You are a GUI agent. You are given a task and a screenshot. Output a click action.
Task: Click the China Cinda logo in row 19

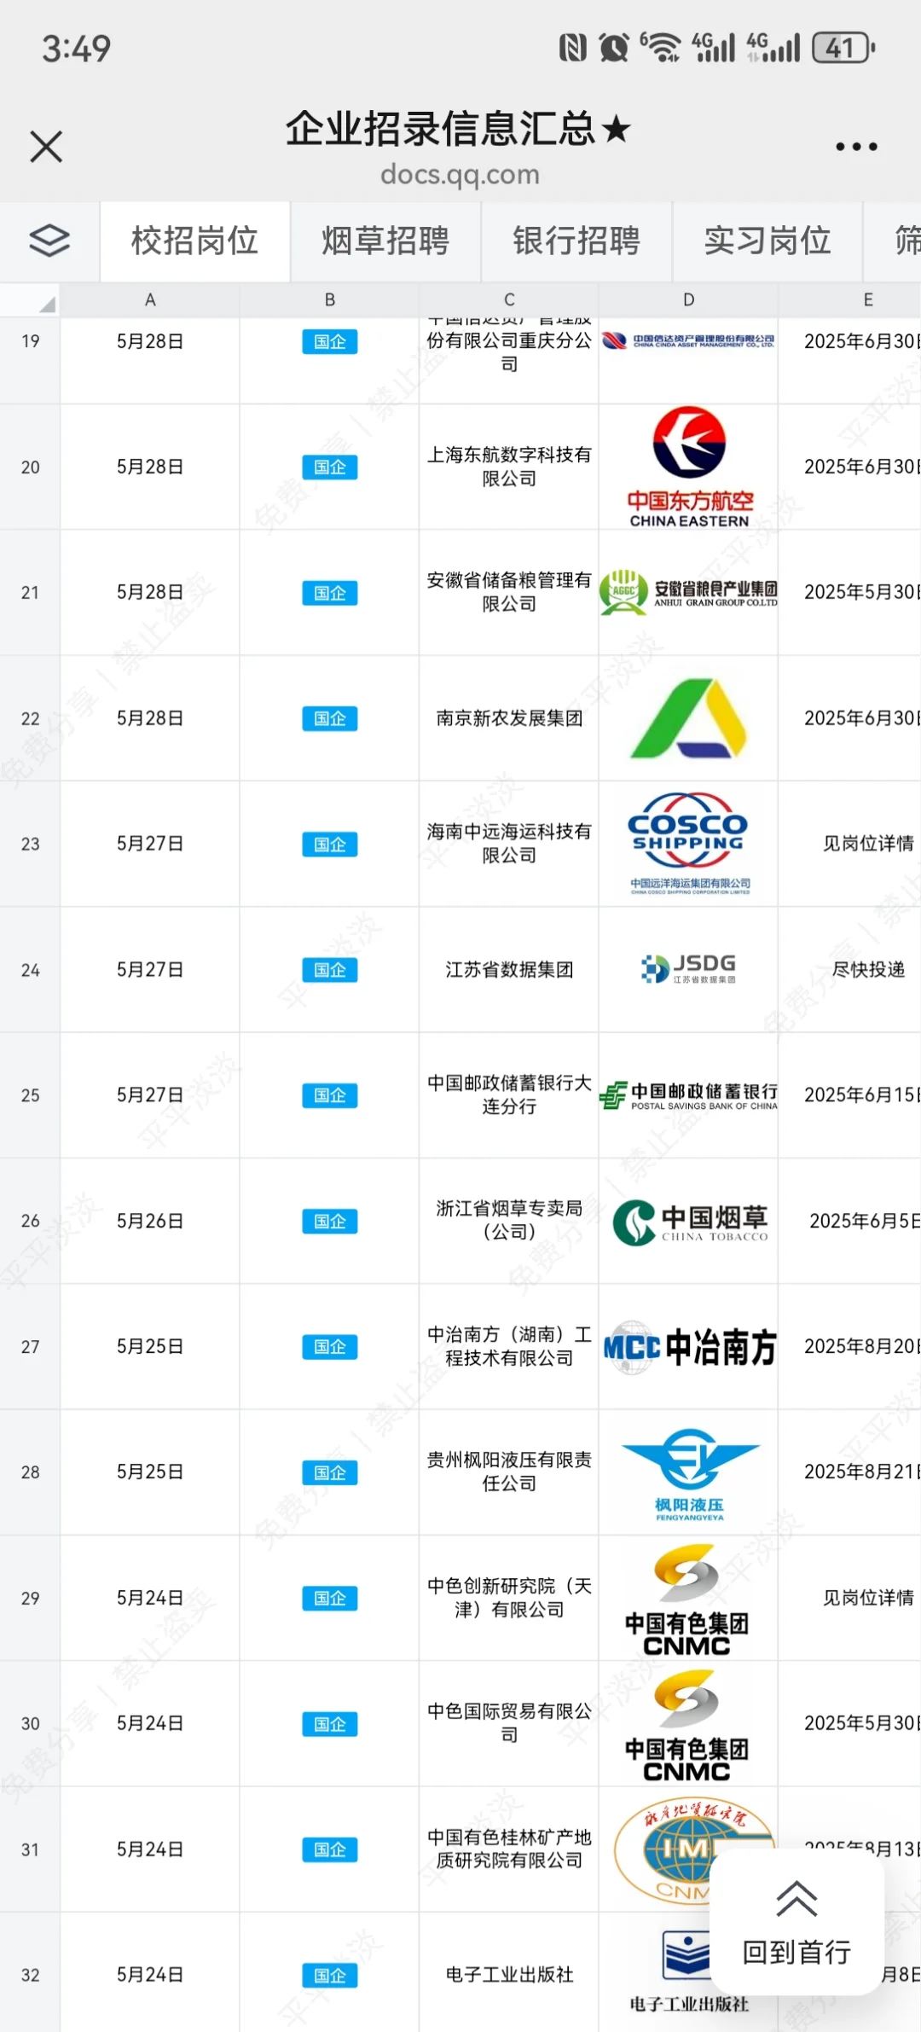tap(689, 341)
